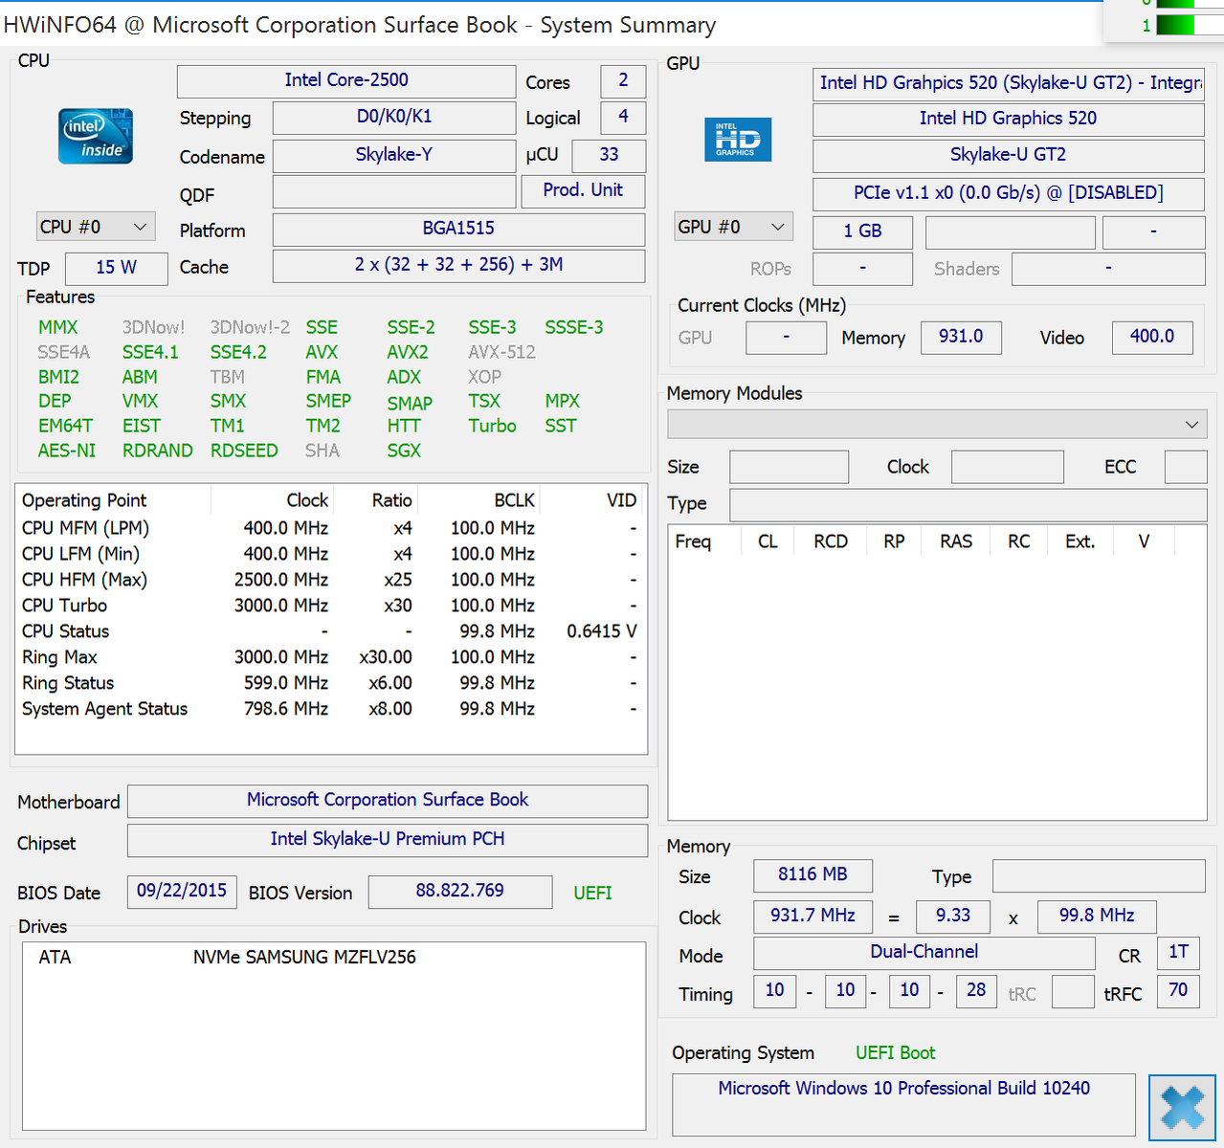Click the Memory Clock field 931.7 MHz

(x=812, y=916)
